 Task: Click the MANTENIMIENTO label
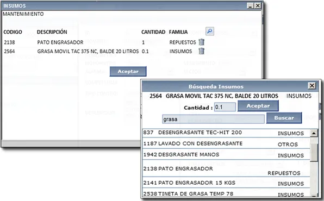click(23, 14)
